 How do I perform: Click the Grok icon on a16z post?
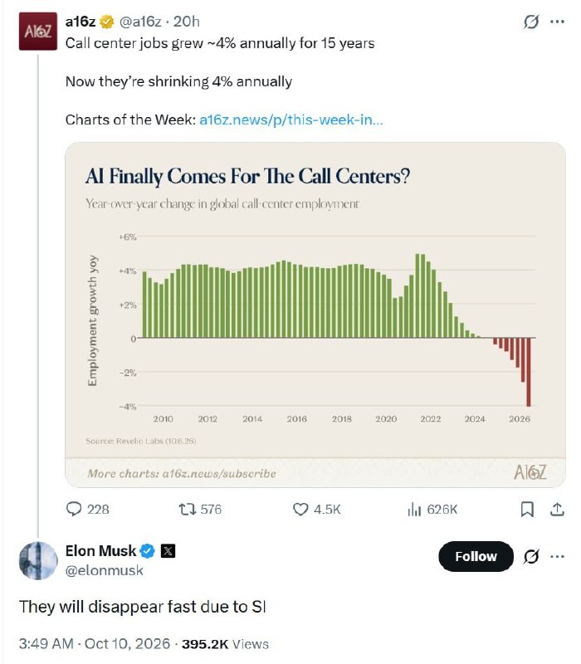(531, 22)
